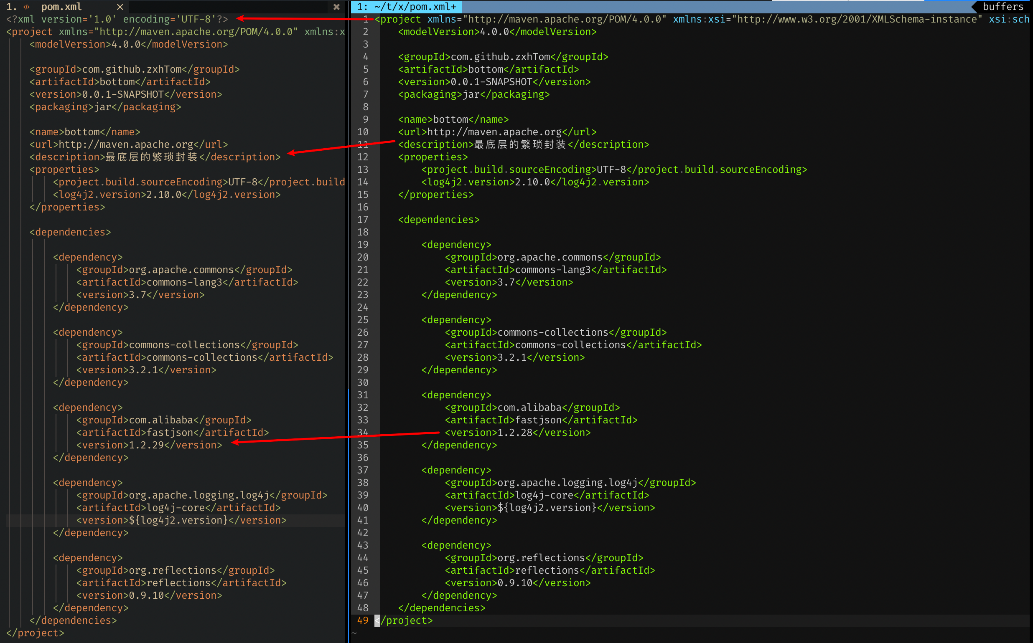
Task: Select the ~/t/x/pom.xml+ buffer tab
Action: point(407,7)
